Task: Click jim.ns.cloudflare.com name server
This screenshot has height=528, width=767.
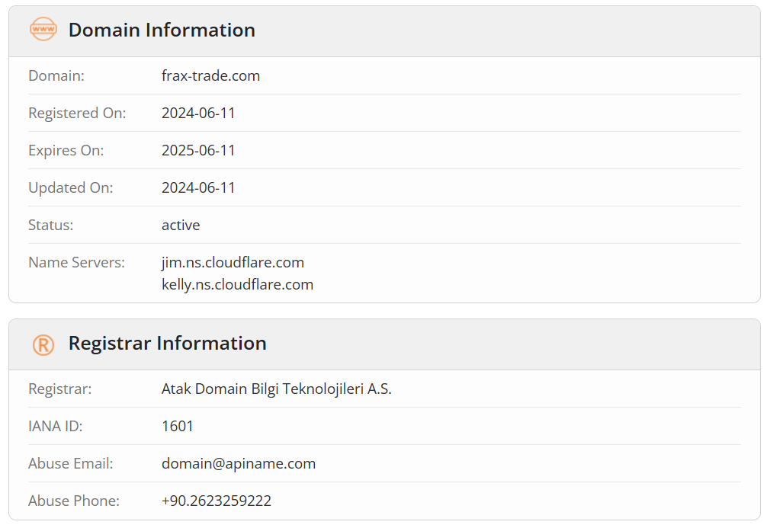Action: tap(233, 263)
